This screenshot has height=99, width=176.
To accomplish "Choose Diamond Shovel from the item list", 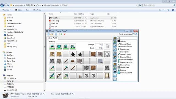I will [125, 44].
